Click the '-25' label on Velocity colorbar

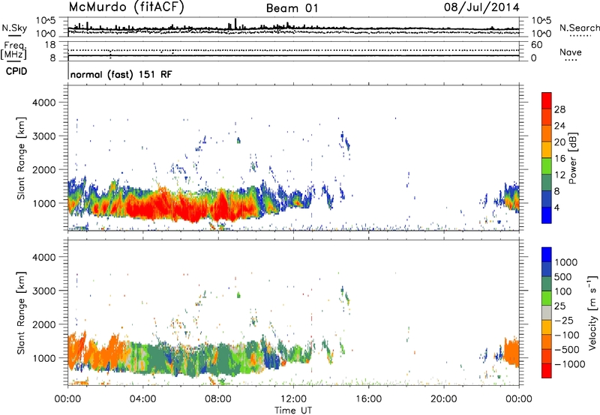pyautogui.click(x=564, y=321)
